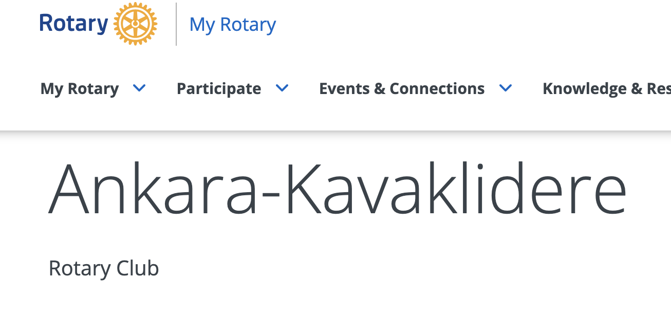Open the My Rotary link beside the logo

point(232,25)
